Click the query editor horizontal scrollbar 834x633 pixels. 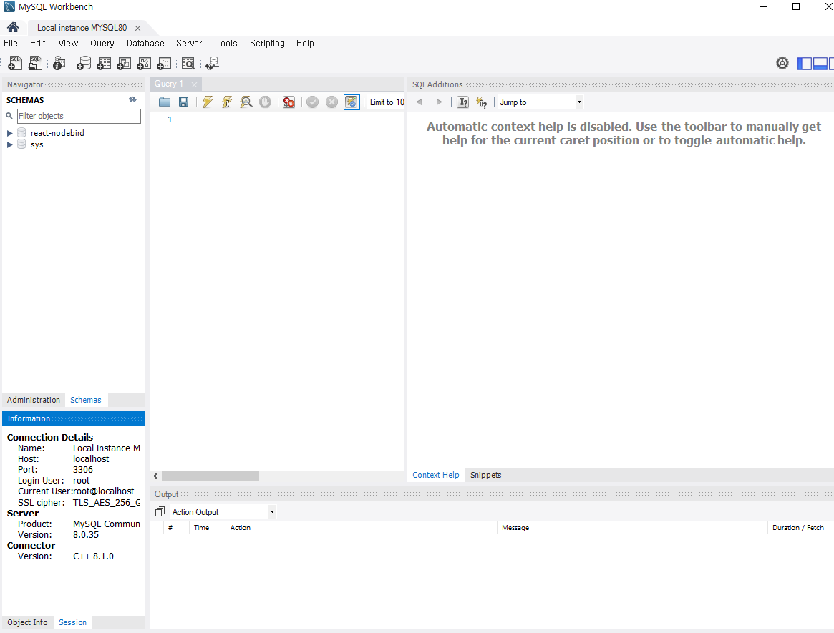pos(210,476)
